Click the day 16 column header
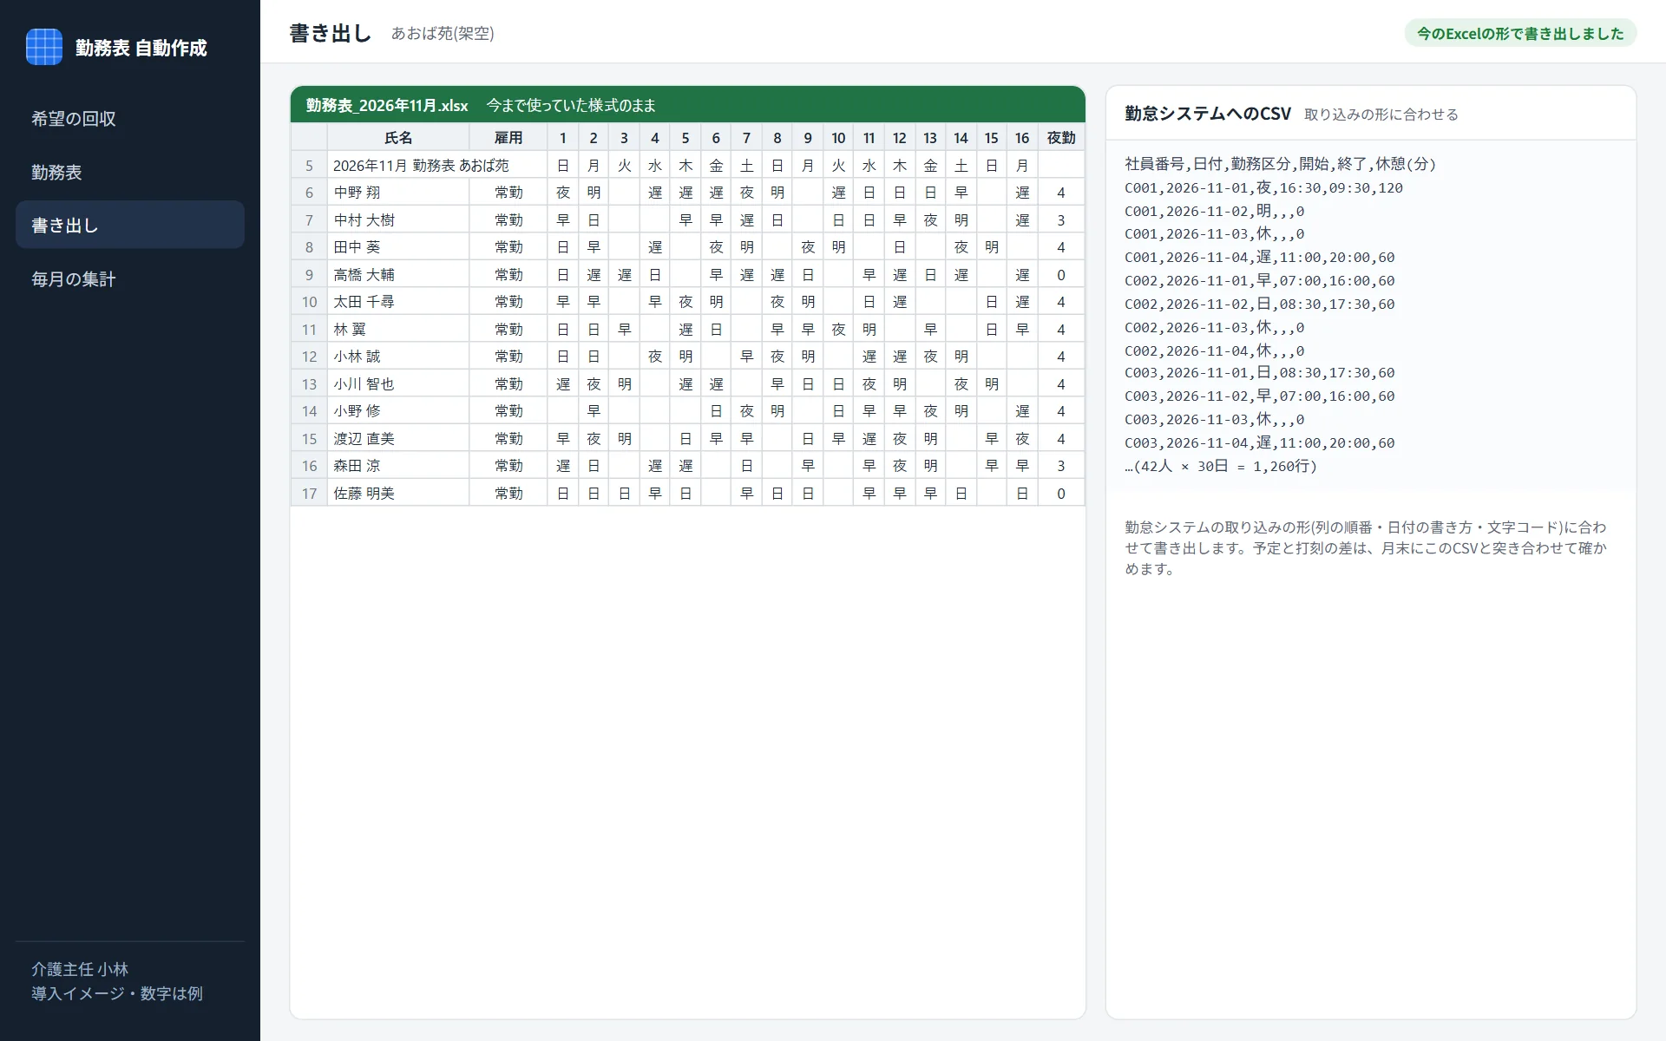 coord(1022,137)
